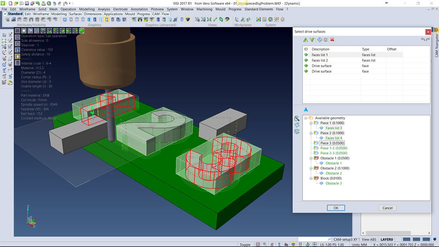Click the green move-down triangle in the dialog

(312, 40)
